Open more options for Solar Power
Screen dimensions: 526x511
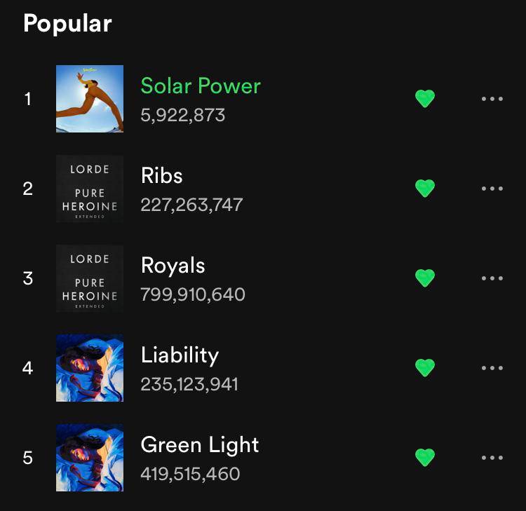(x=492, y=99)
